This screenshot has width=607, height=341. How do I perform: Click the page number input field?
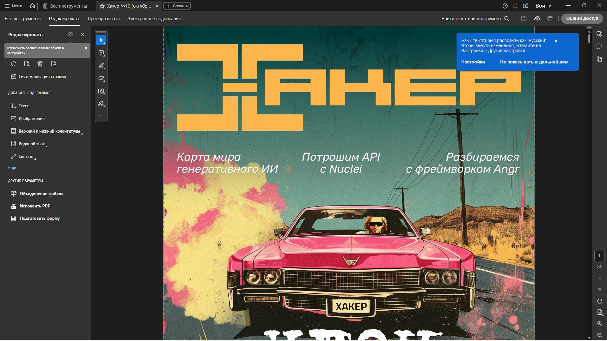599,256
